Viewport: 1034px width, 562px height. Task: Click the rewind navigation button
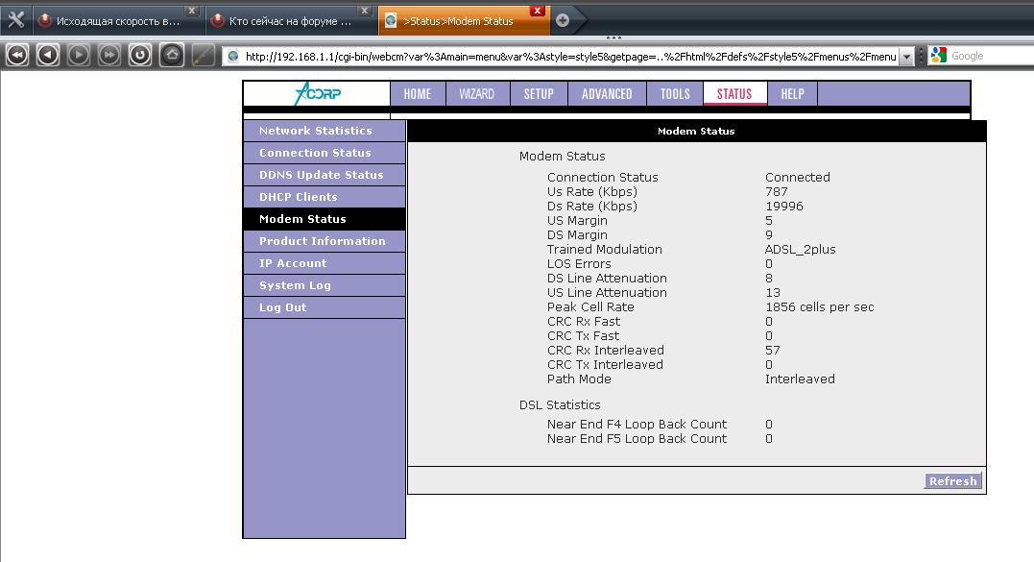point(17,56)
